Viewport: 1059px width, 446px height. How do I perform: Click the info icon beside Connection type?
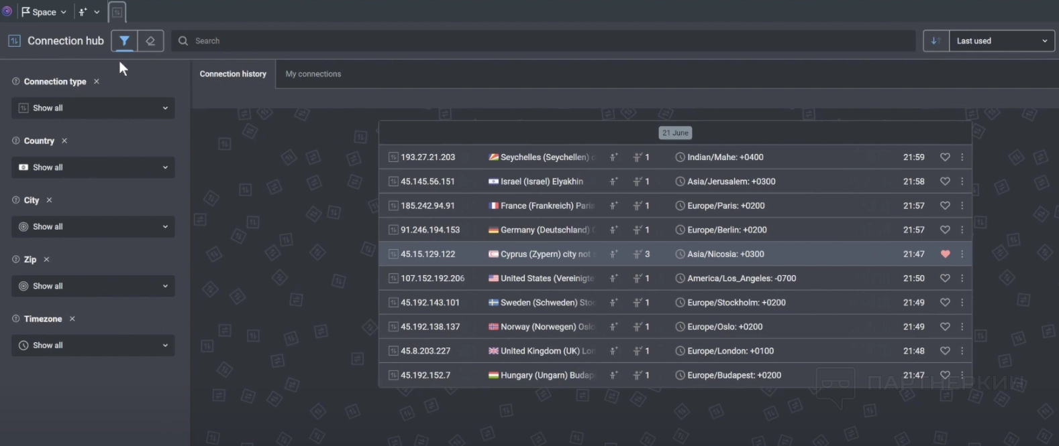[x=15, y=82]
